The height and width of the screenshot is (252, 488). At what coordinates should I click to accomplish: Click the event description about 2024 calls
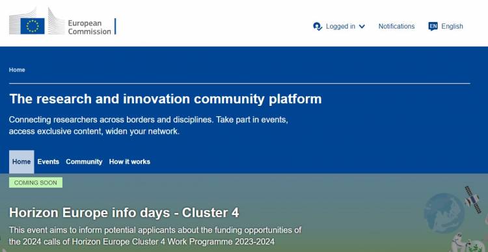click(x=156, y=236)
